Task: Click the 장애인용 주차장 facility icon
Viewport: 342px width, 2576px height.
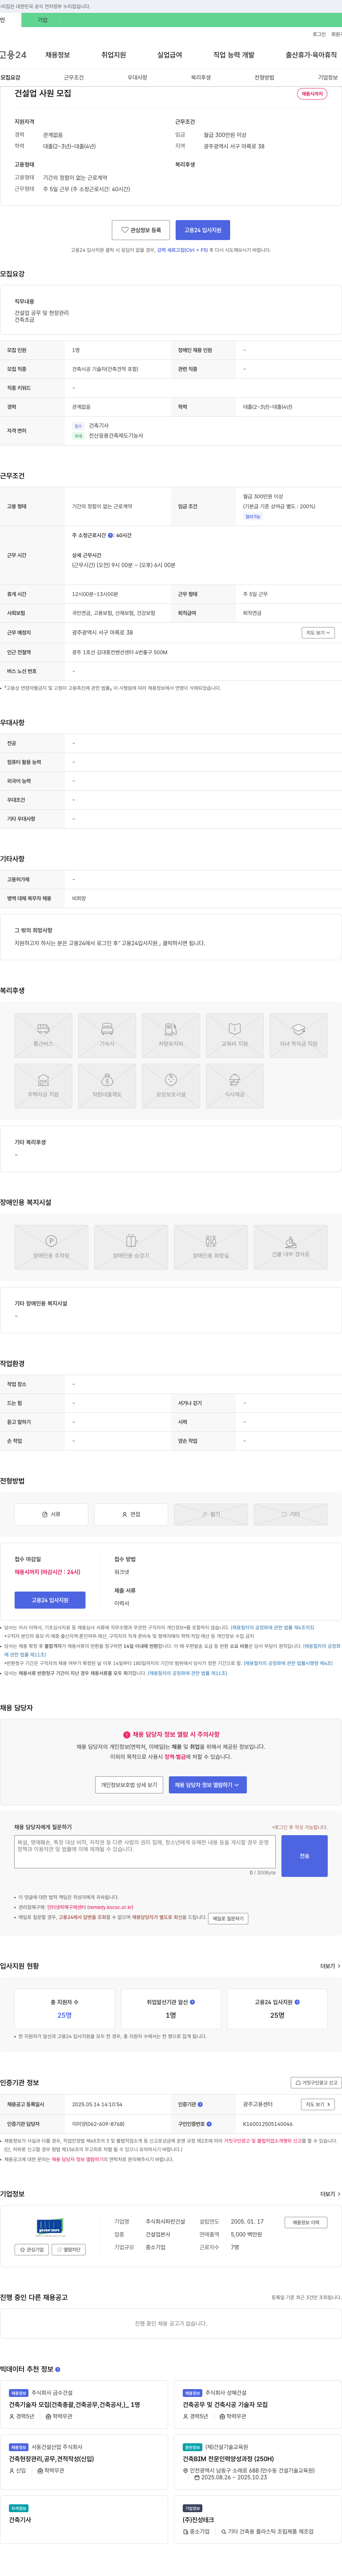Action: tap(51, 1247)
